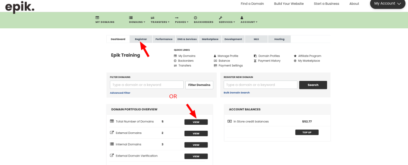The height and width of the screenshot is (165, 408).
Task: Open Manage Profile quick link
Action: [x=228, y=56]
